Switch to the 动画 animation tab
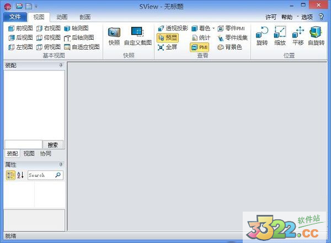 pyautogui.click(x=62, y=17)
